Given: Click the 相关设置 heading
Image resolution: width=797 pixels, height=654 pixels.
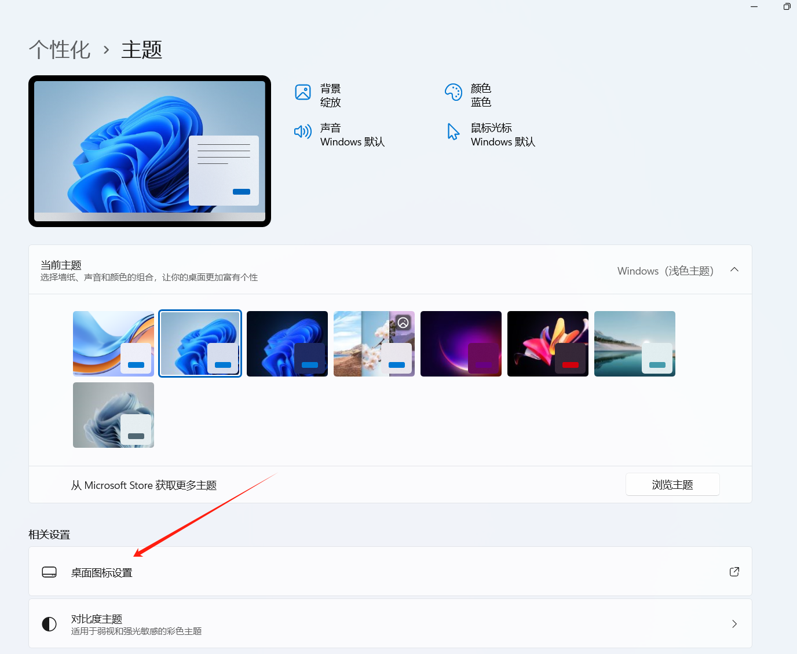Looking at the screenshot, I should (x=49, y=535).
